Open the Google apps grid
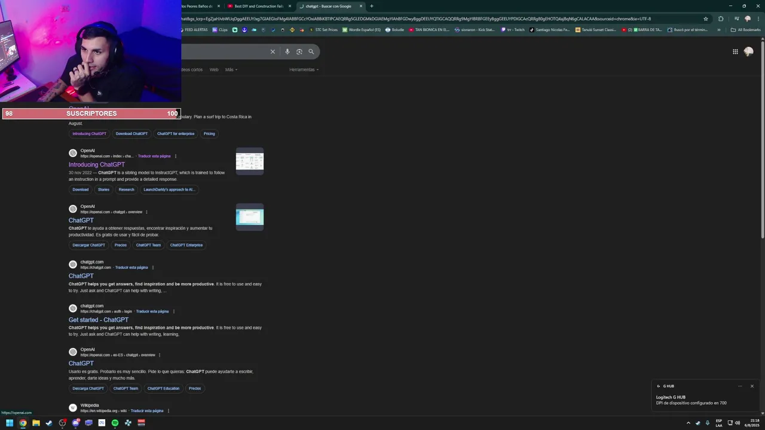 [735, 52]
